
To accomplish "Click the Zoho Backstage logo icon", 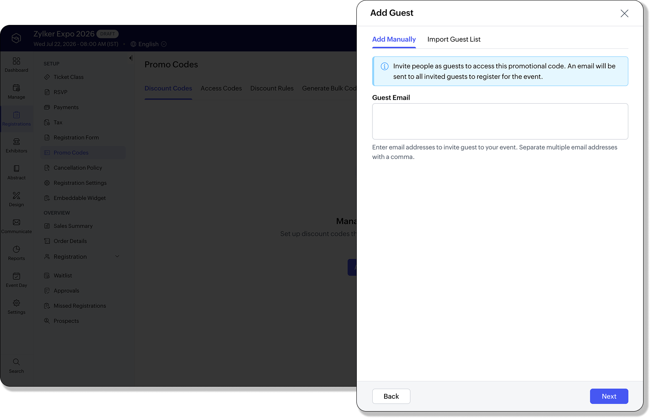I will point(16,38).
